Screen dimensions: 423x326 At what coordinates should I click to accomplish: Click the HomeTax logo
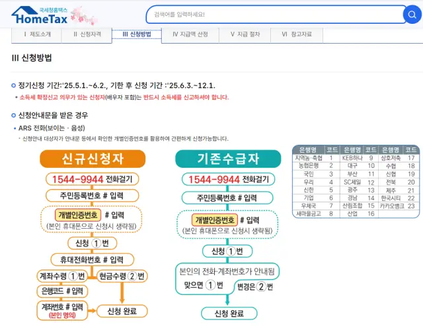(40, 16)
